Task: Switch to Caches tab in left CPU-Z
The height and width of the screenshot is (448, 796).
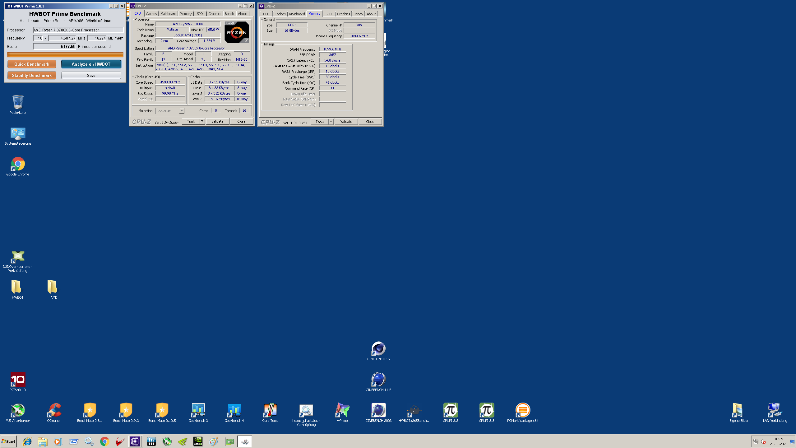Action: [x=151, y=14]
